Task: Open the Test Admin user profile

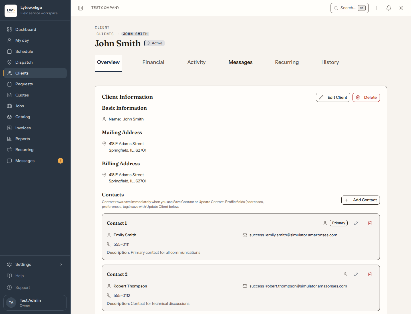Action: pos(35,303)
